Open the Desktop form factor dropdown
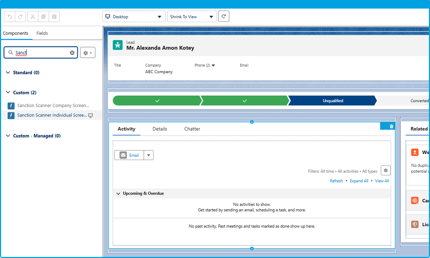Screen dimensions: 430x258 pos(134,17)
